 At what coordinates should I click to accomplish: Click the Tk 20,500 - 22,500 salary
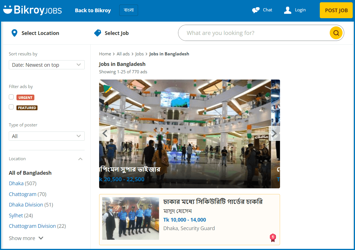click(x=122, y=179)
